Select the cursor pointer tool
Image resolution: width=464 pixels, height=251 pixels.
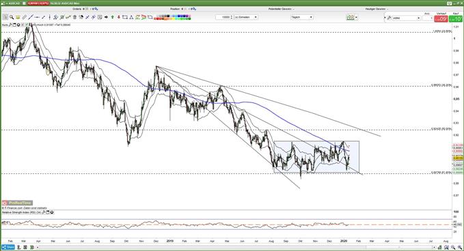[5, 17]
